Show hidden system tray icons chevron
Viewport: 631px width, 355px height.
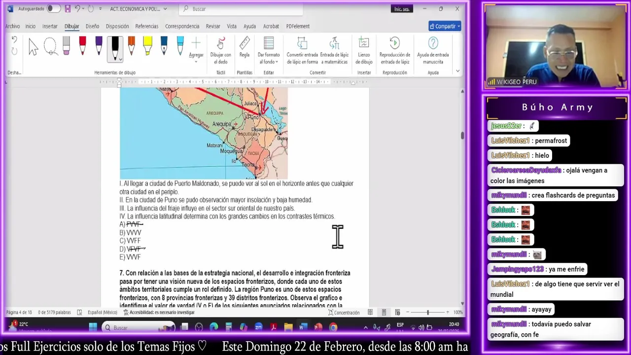click(x=365, y=327)
